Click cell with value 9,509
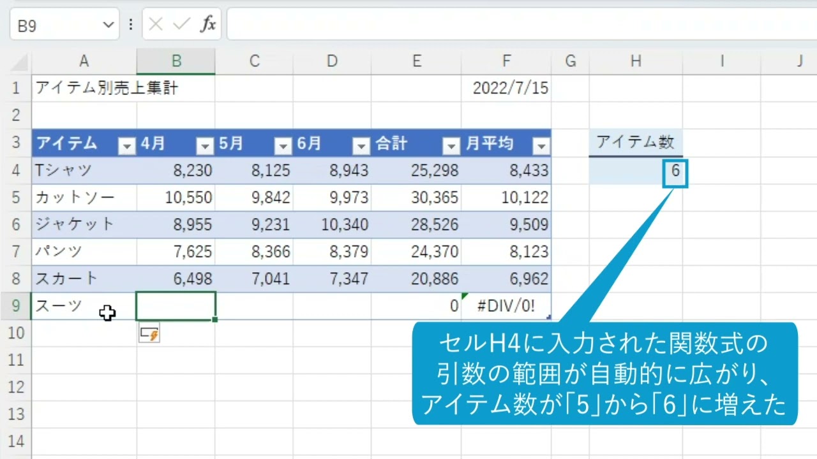This screenshot has width=817, height=459. [x=506, y=224]
